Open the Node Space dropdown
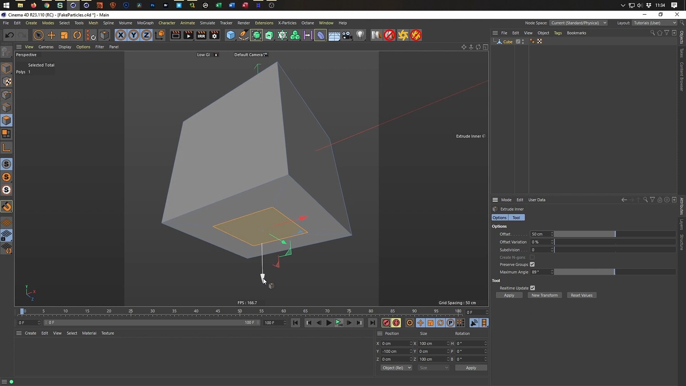Viewport: 686px width, 386px height. pos(578,23)
